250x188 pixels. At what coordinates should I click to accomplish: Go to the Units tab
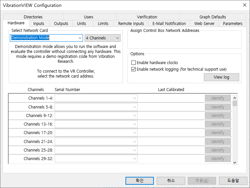81,24
